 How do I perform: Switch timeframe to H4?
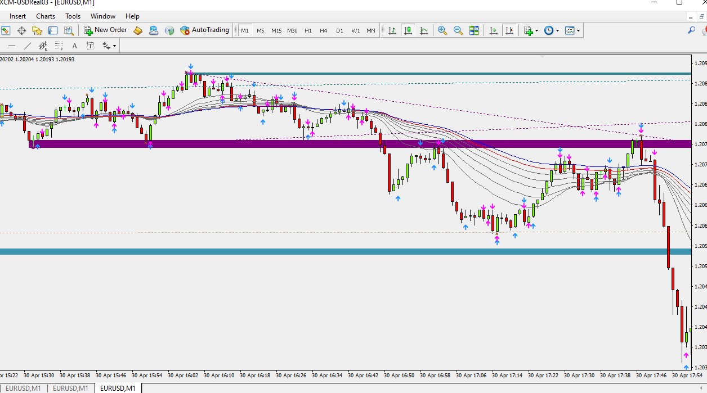(x=324, y=30)
